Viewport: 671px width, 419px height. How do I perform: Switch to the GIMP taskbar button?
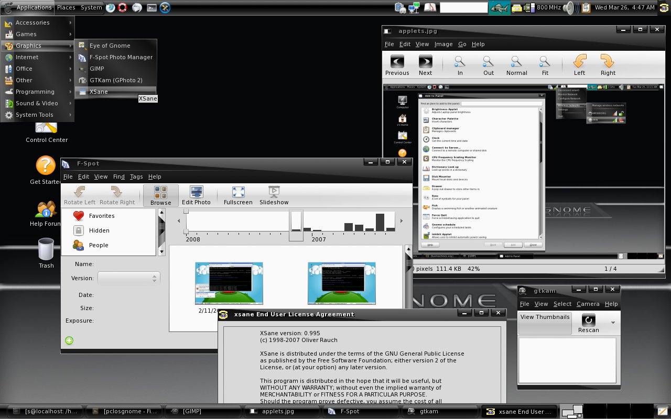[x=203, y=411]
